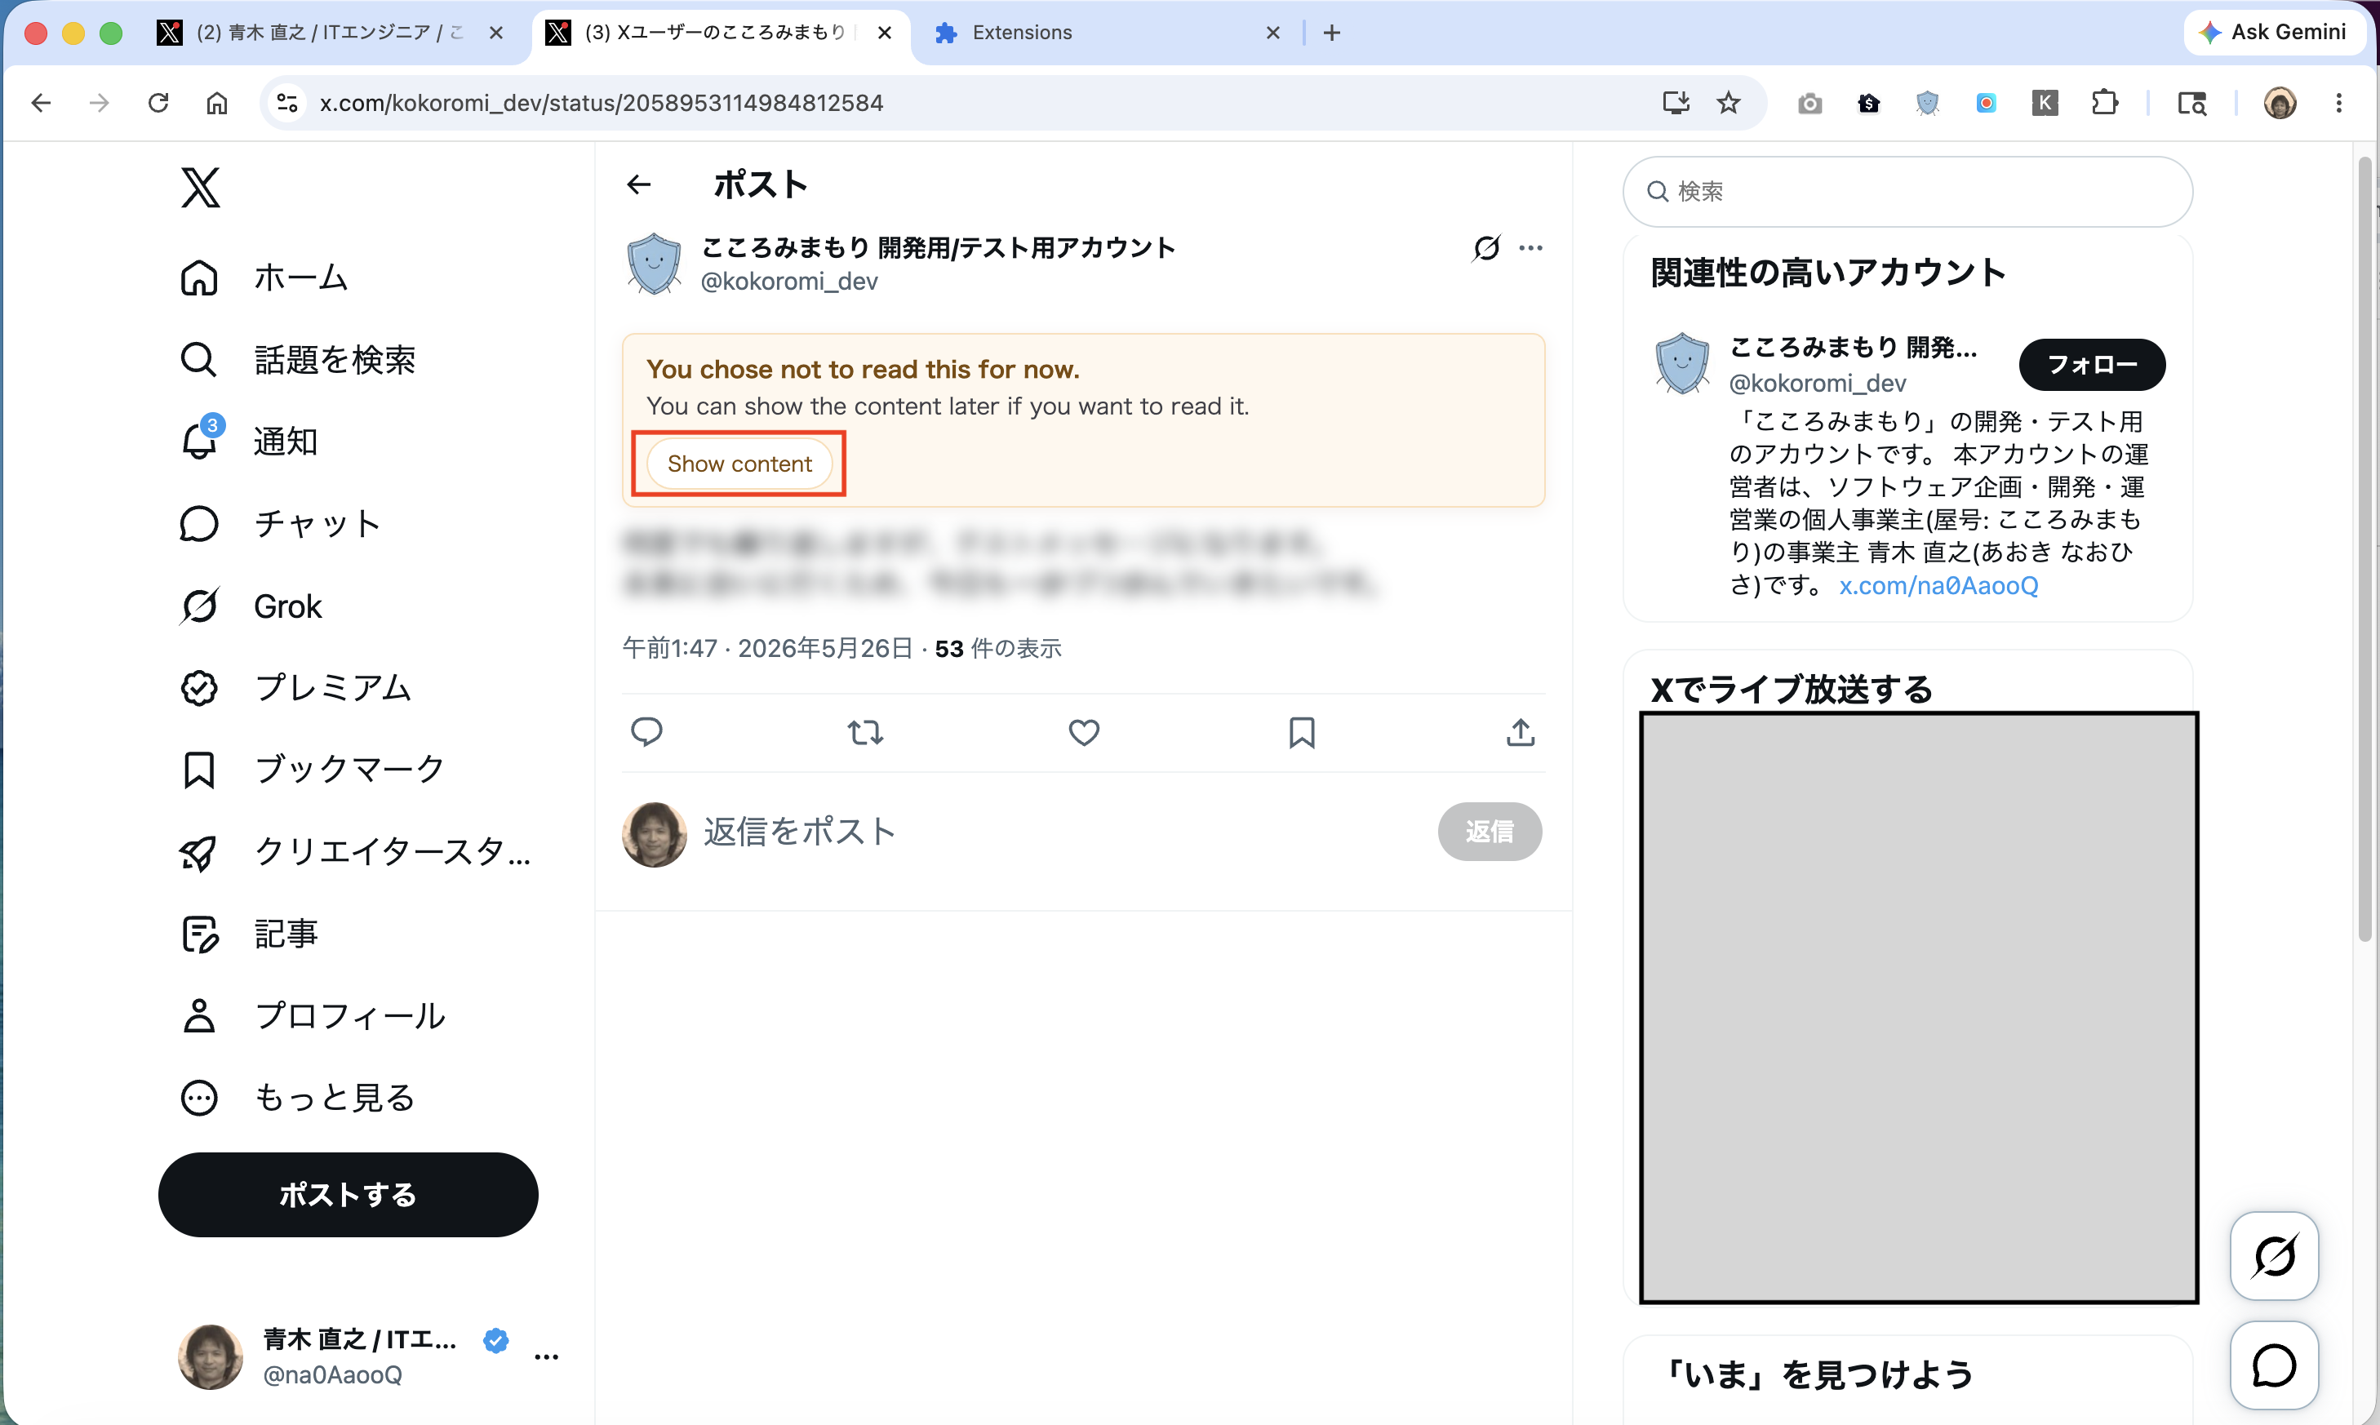Click the URL in the address bar

click(x=601, y=103)
